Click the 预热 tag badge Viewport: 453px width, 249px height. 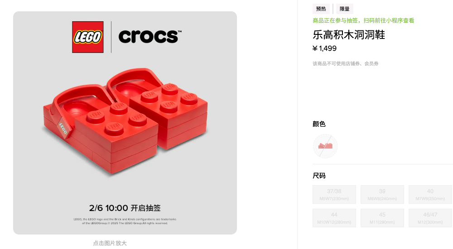click(x=321, y=9)
